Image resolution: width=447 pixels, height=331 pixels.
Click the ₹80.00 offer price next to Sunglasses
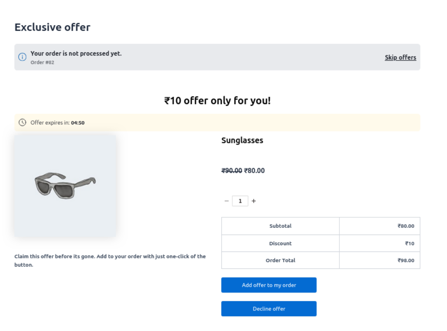tap(254, 171)
